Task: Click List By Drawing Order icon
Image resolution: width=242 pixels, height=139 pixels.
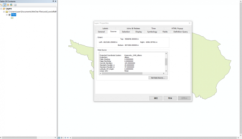Action: coord(2,5)
